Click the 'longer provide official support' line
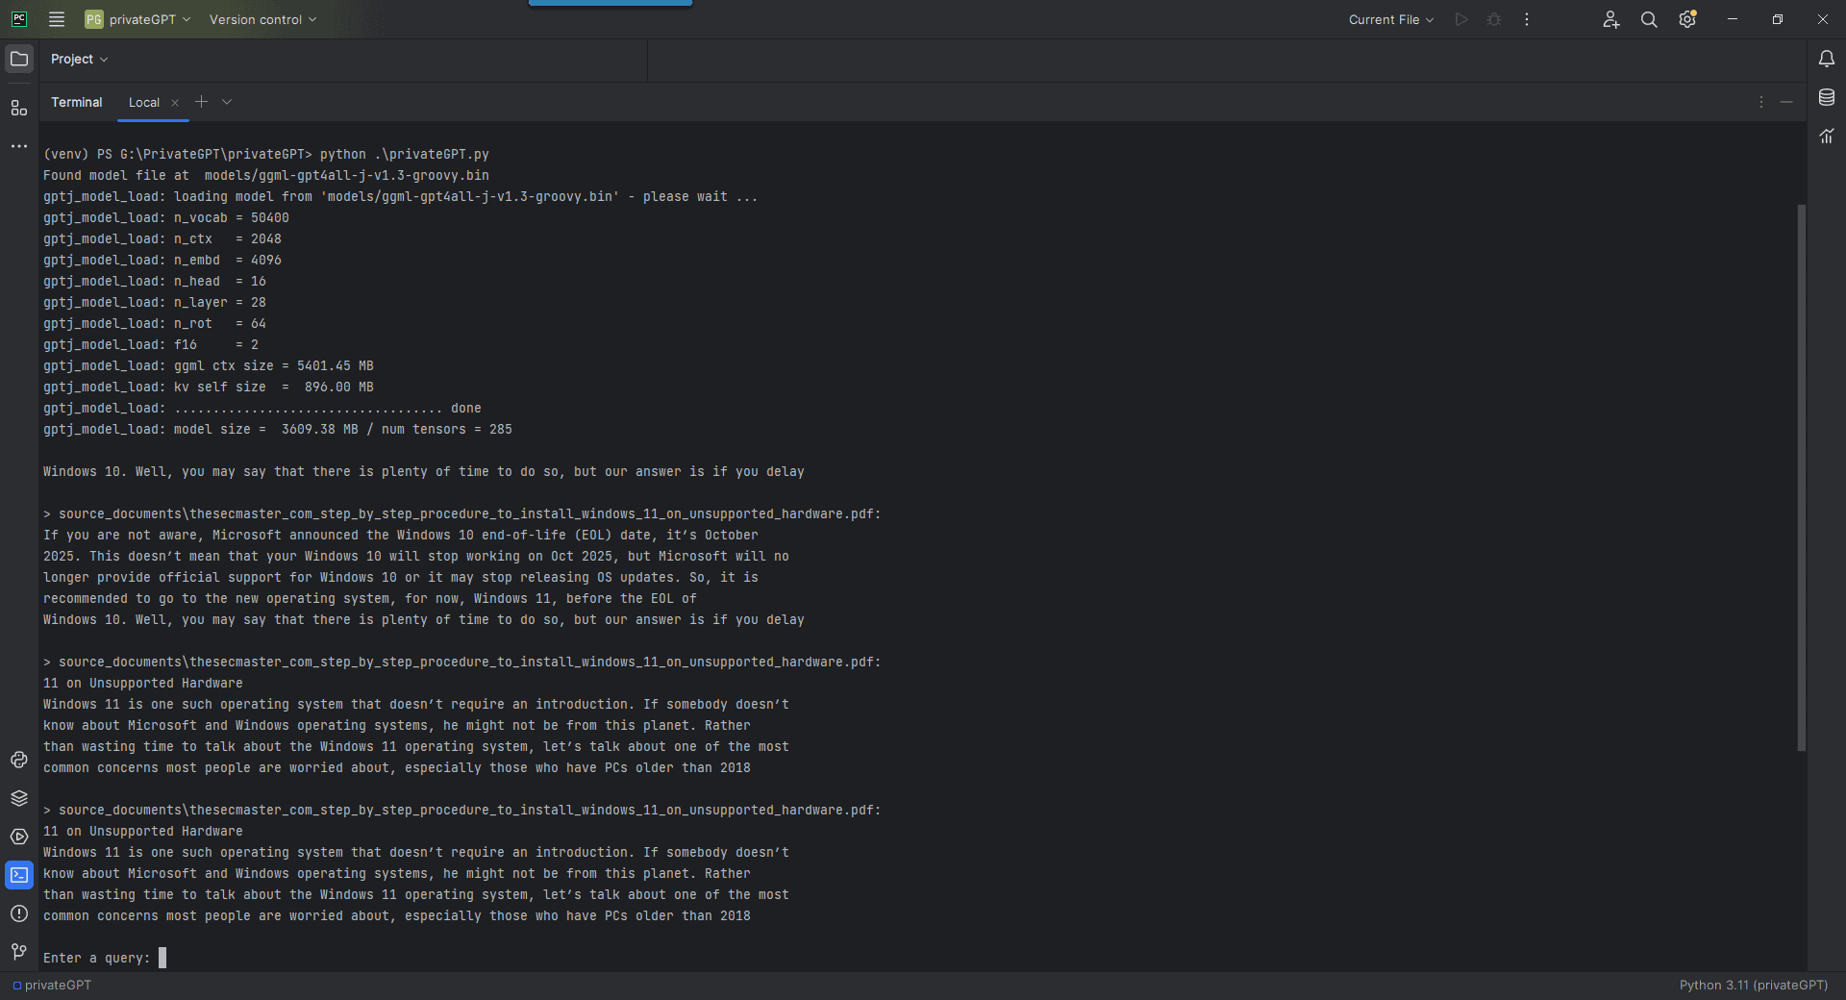The width and height of the screenshot is (1846, 1000). click(x=401, y=577)
